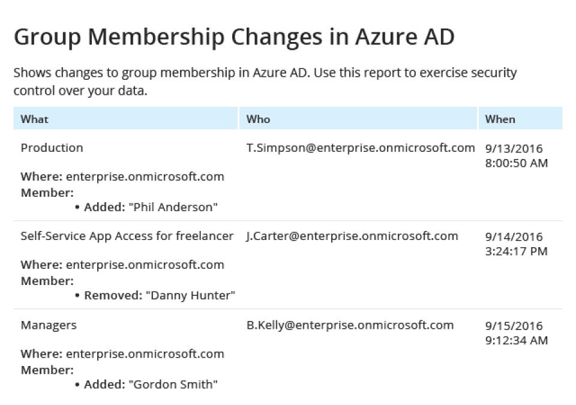Sort by the "Who" column header

tap(259, 119)
